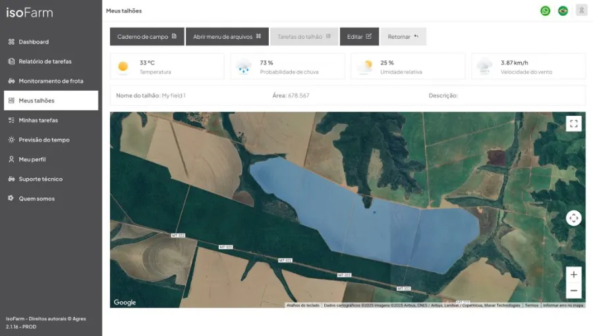Viewport: 593px width, 336px height.
Task: Click the Suporte técnico icon
Action: pos(11,180)
